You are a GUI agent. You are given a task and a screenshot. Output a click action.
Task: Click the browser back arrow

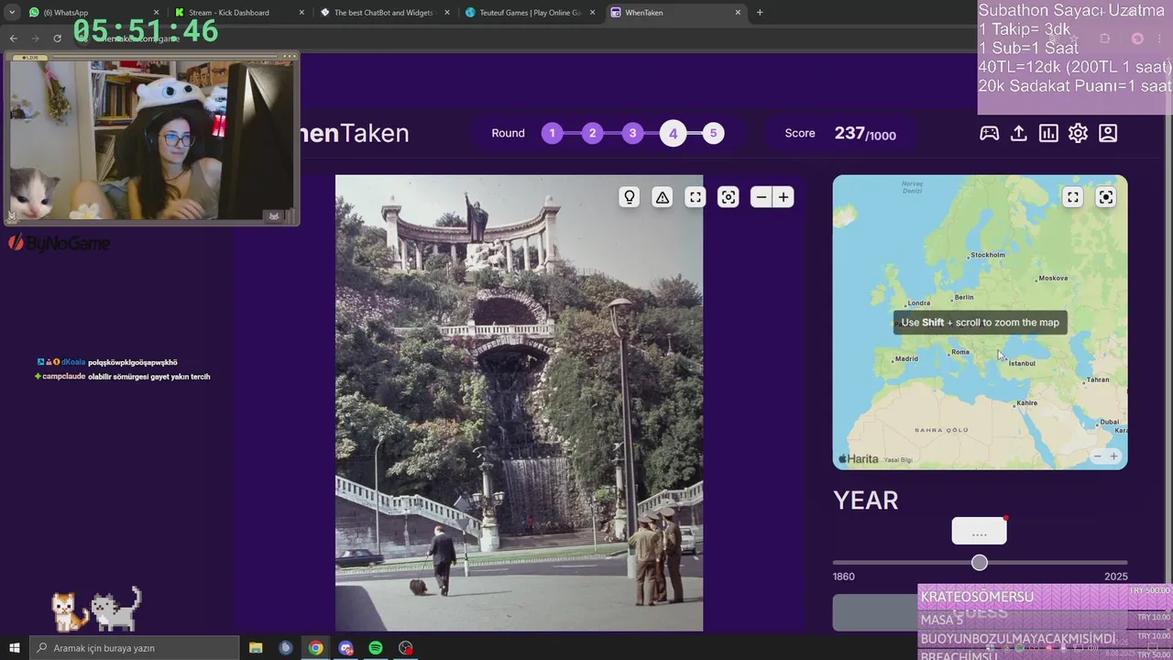[13, 38]
